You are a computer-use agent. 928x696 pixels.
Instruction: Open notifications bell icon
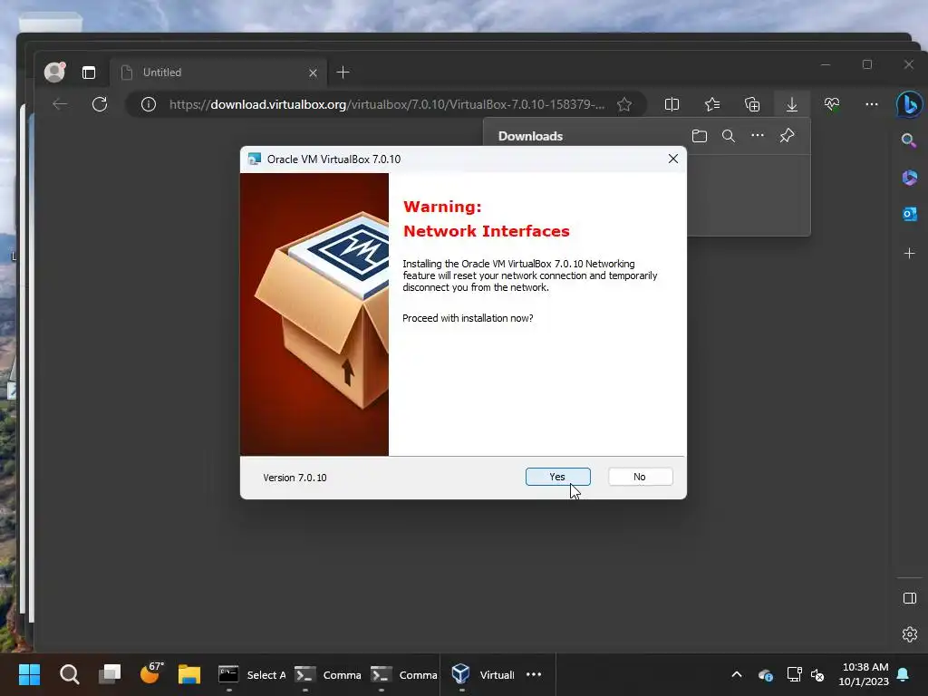pyautogui.click(x=904, y=674)
